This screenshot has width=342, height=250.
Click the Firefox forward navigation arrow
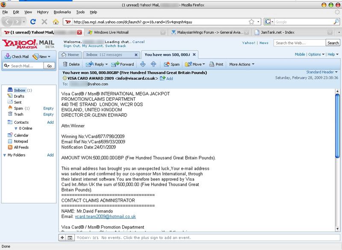click(18, 22)
